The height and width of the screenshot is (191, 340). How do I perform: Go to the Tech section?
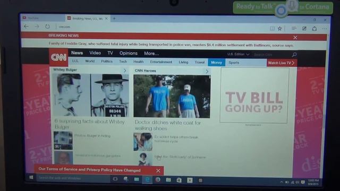tap(123, 62)
